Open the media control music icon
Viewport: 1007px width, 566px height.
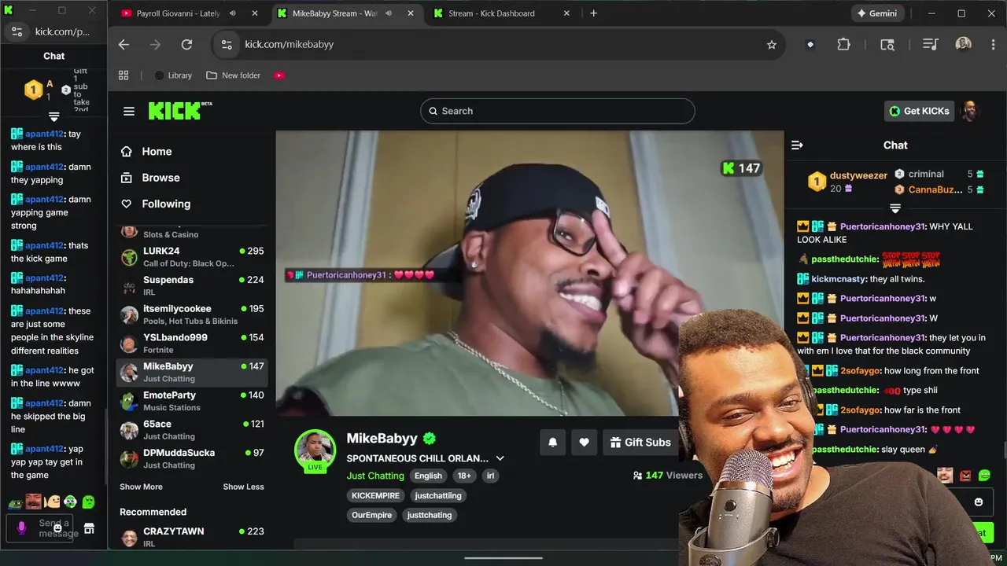931,45
